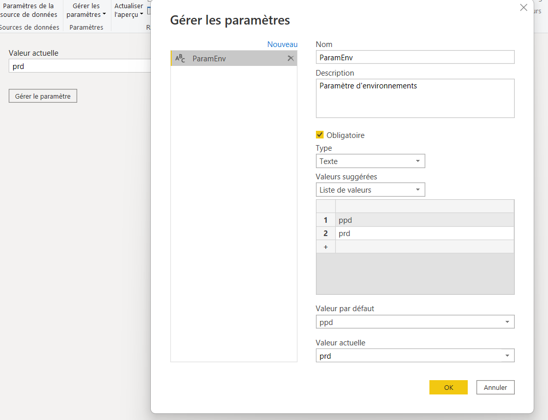Click the Nouveau link
The image size is (548, 420).
[x=282, y=44]
